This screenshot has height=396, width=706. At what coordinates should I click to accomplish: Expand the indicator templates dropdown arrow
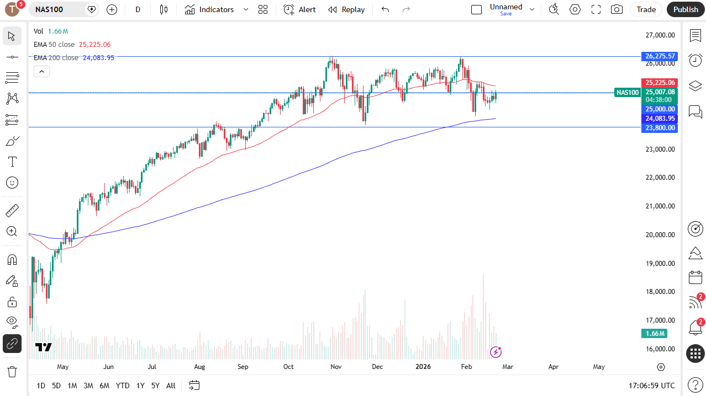point(246,9)
